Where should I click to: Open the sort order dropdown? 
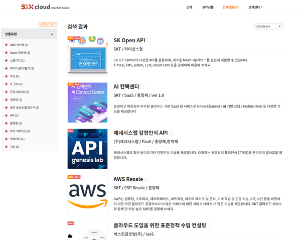coord(268,27)
